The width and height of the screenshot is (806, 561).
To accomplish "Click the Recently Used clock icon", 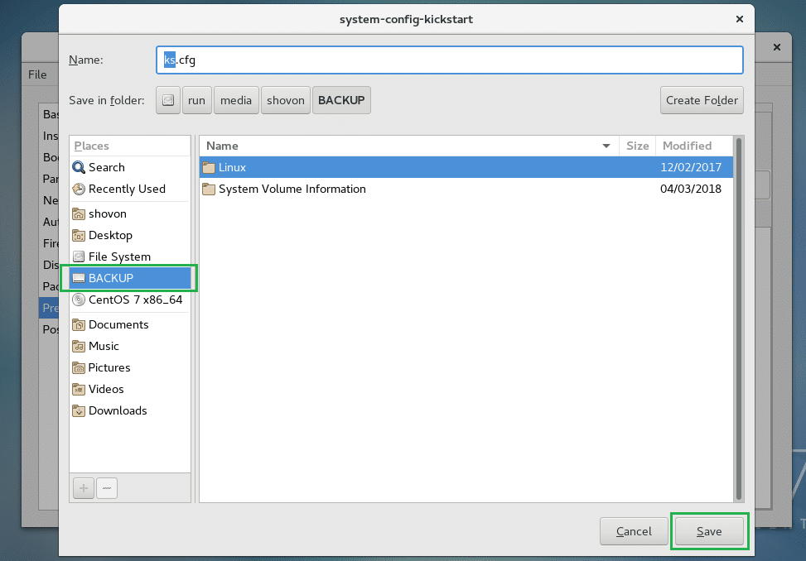I will [x=79, y=189].
